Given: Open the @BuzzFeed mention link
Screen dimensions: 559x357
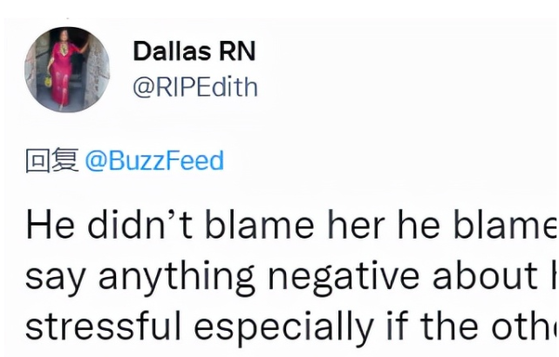Looking at the screenshot, I should click(153, 161).
